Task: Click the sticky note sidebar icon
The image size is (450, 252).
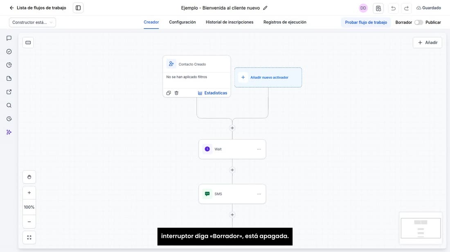Action: [9, 78]
